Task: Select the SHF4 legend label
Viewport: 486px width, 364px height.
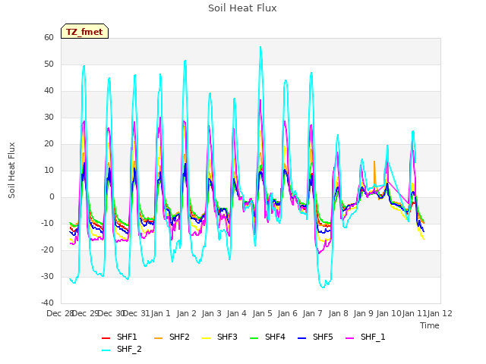Action: (x=275, y=337)
